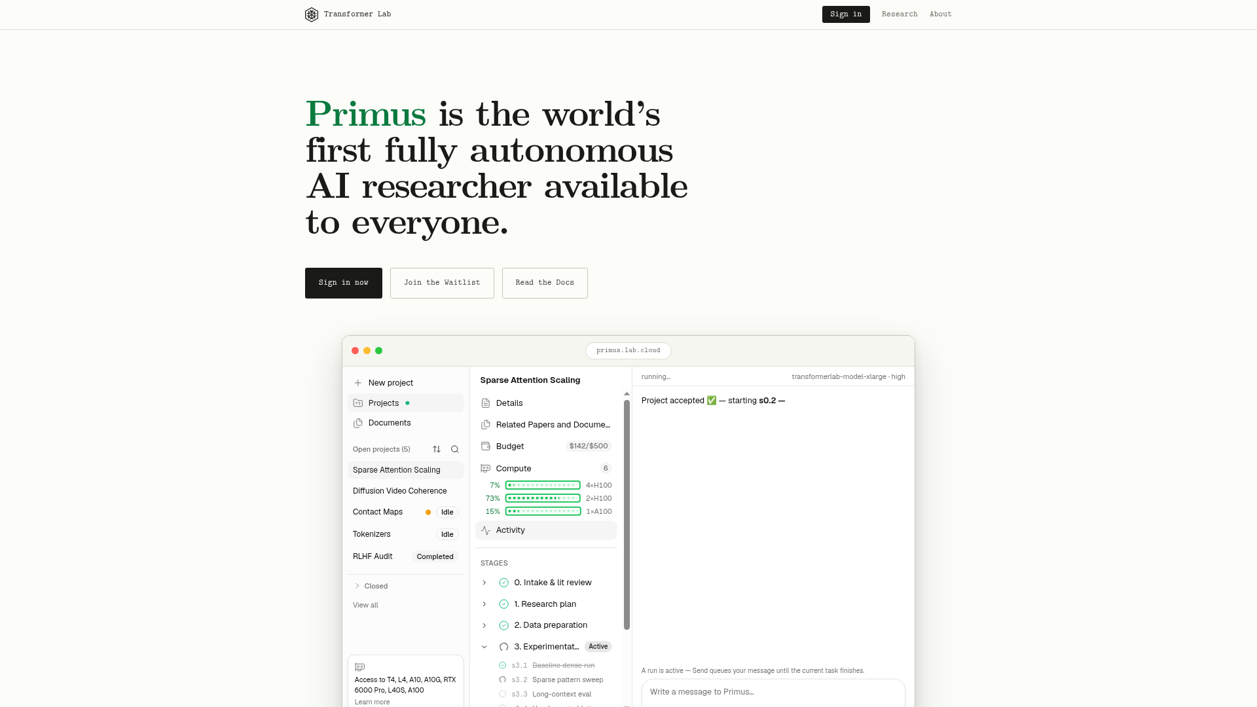Expand the Research plan stage chevron
The height and width of the screenshot is (707, 1257).
(484, 604)
